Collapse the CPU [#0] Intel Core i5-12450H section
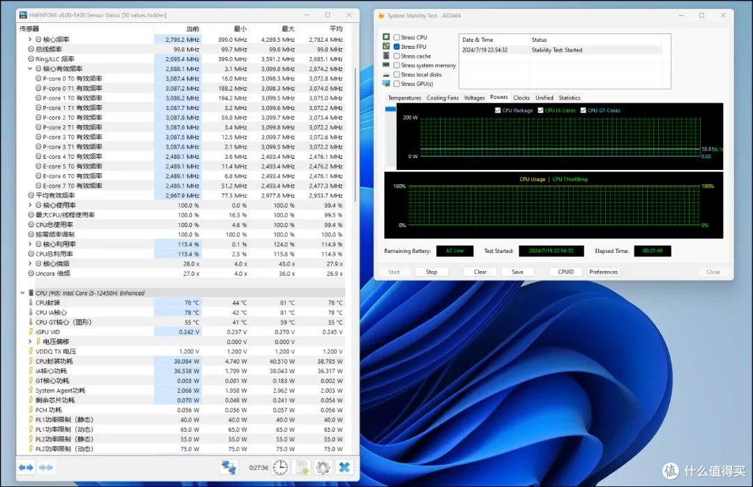The height and width of the screenshot is (487, 753). (22, 293)
